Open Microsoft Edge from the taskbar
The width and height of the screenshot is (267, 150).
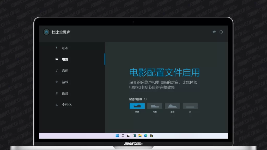pos(146,136)
